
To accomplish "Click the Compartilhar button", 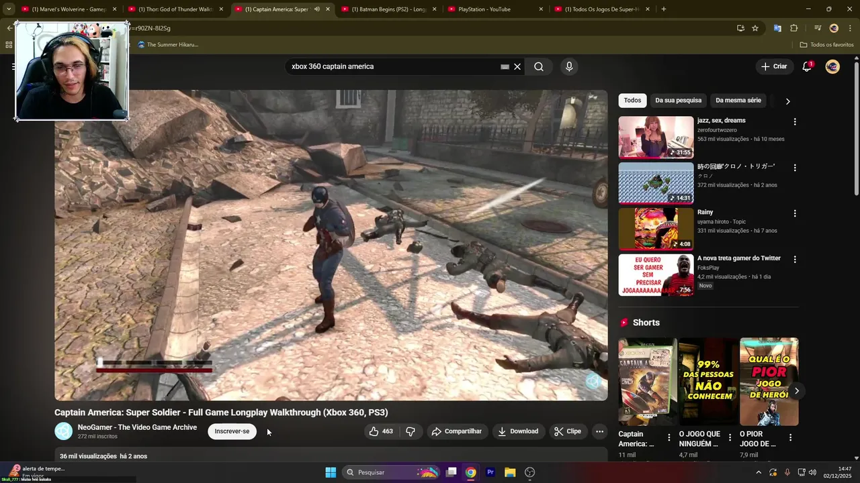I will click(x=457, y=431).
